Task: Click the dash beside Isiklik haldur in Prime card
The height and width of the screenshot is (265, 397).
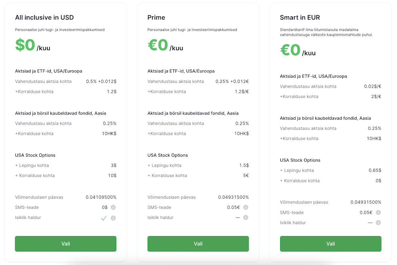Action: (x=237, y=217)
